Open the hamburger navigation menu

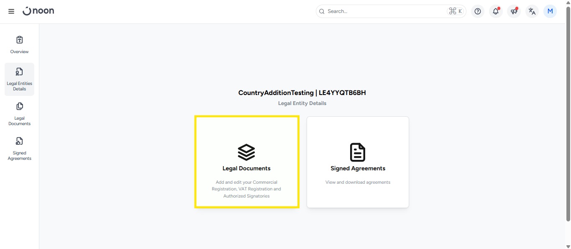(11, 11)
